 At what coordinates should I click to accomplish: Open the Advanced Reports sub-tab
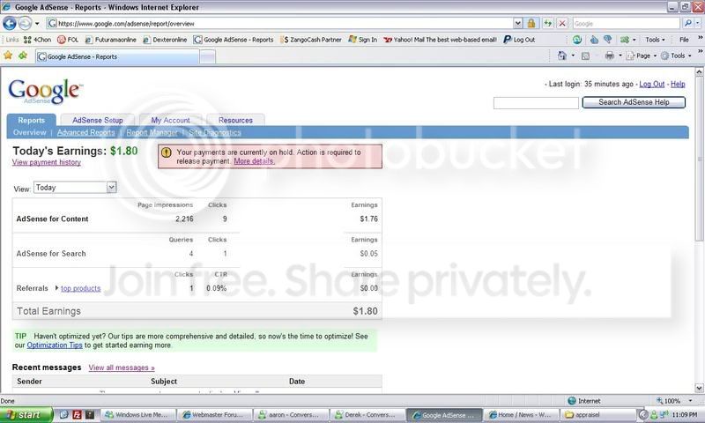click(85, 132)
